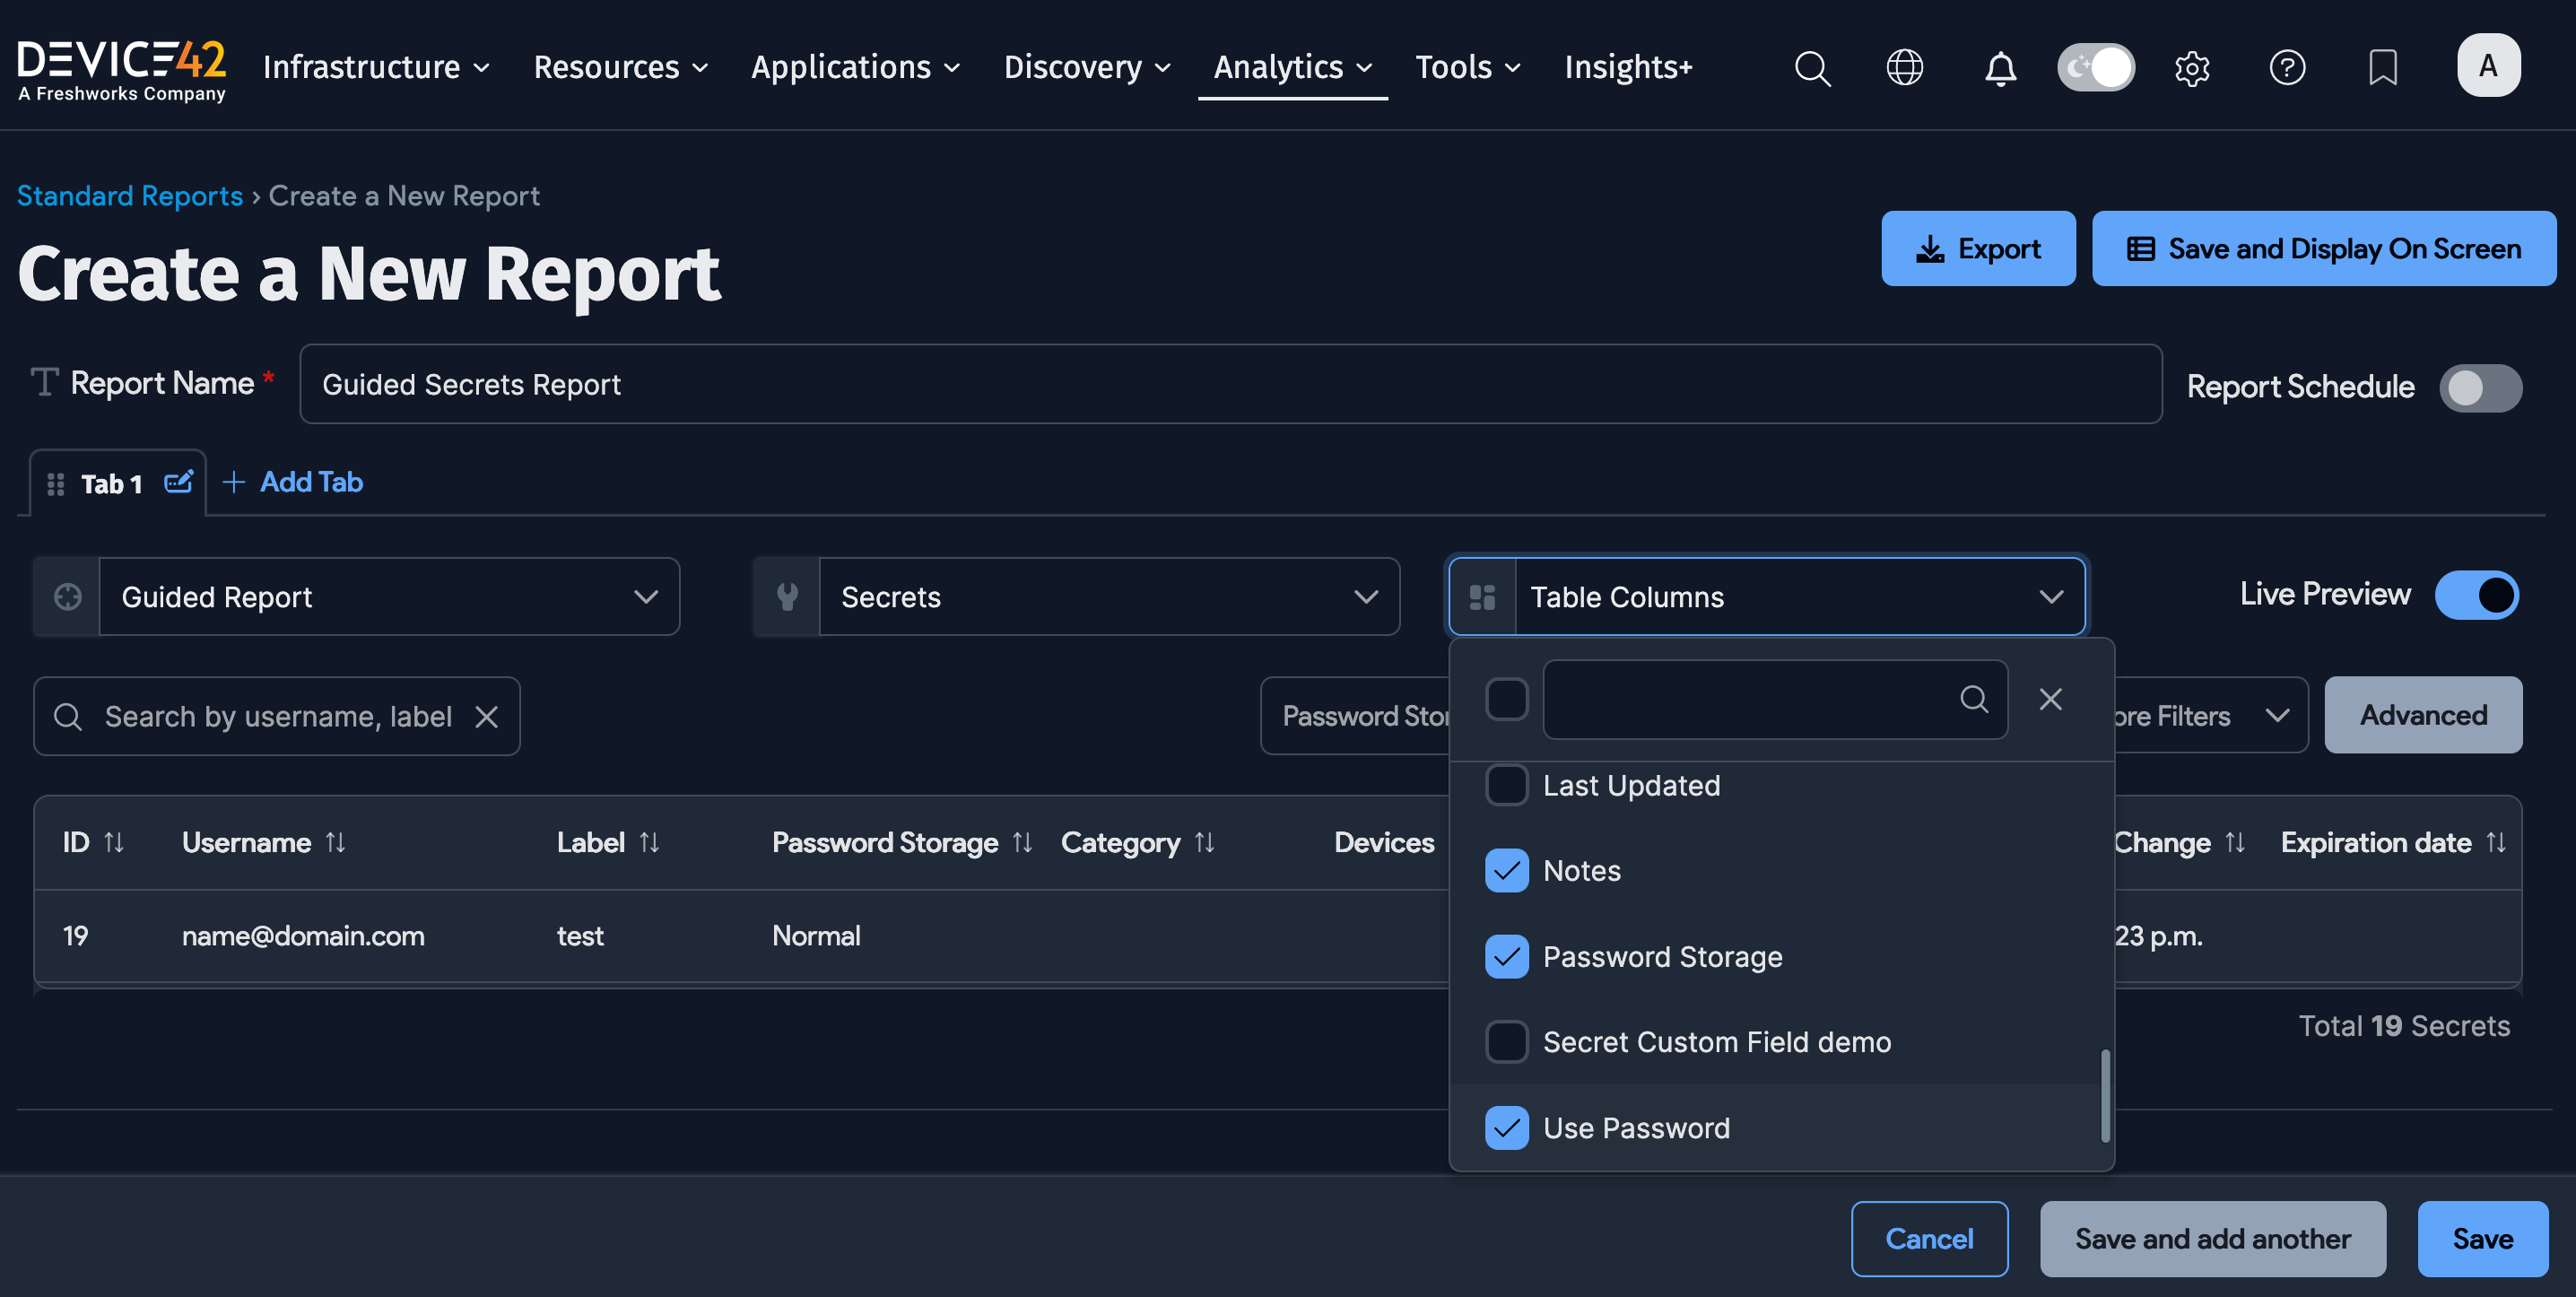Click the Tab 1 rename pencil icon
This screenshot has width=2576, height=1297.
point(178,483)
